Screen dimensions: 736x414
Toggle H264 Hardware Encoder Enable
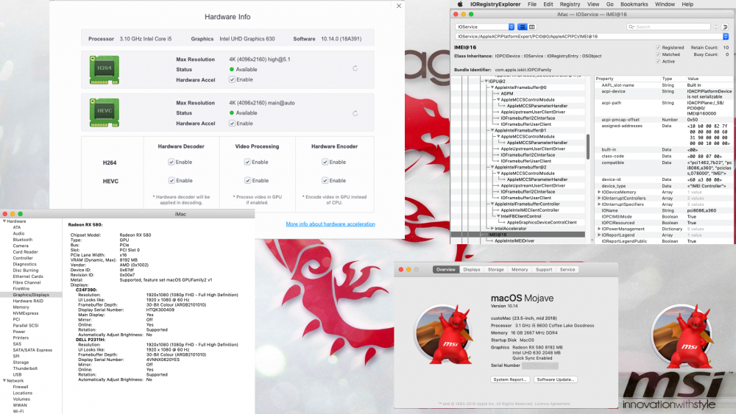pyautogui.click(x=325, y=162)
